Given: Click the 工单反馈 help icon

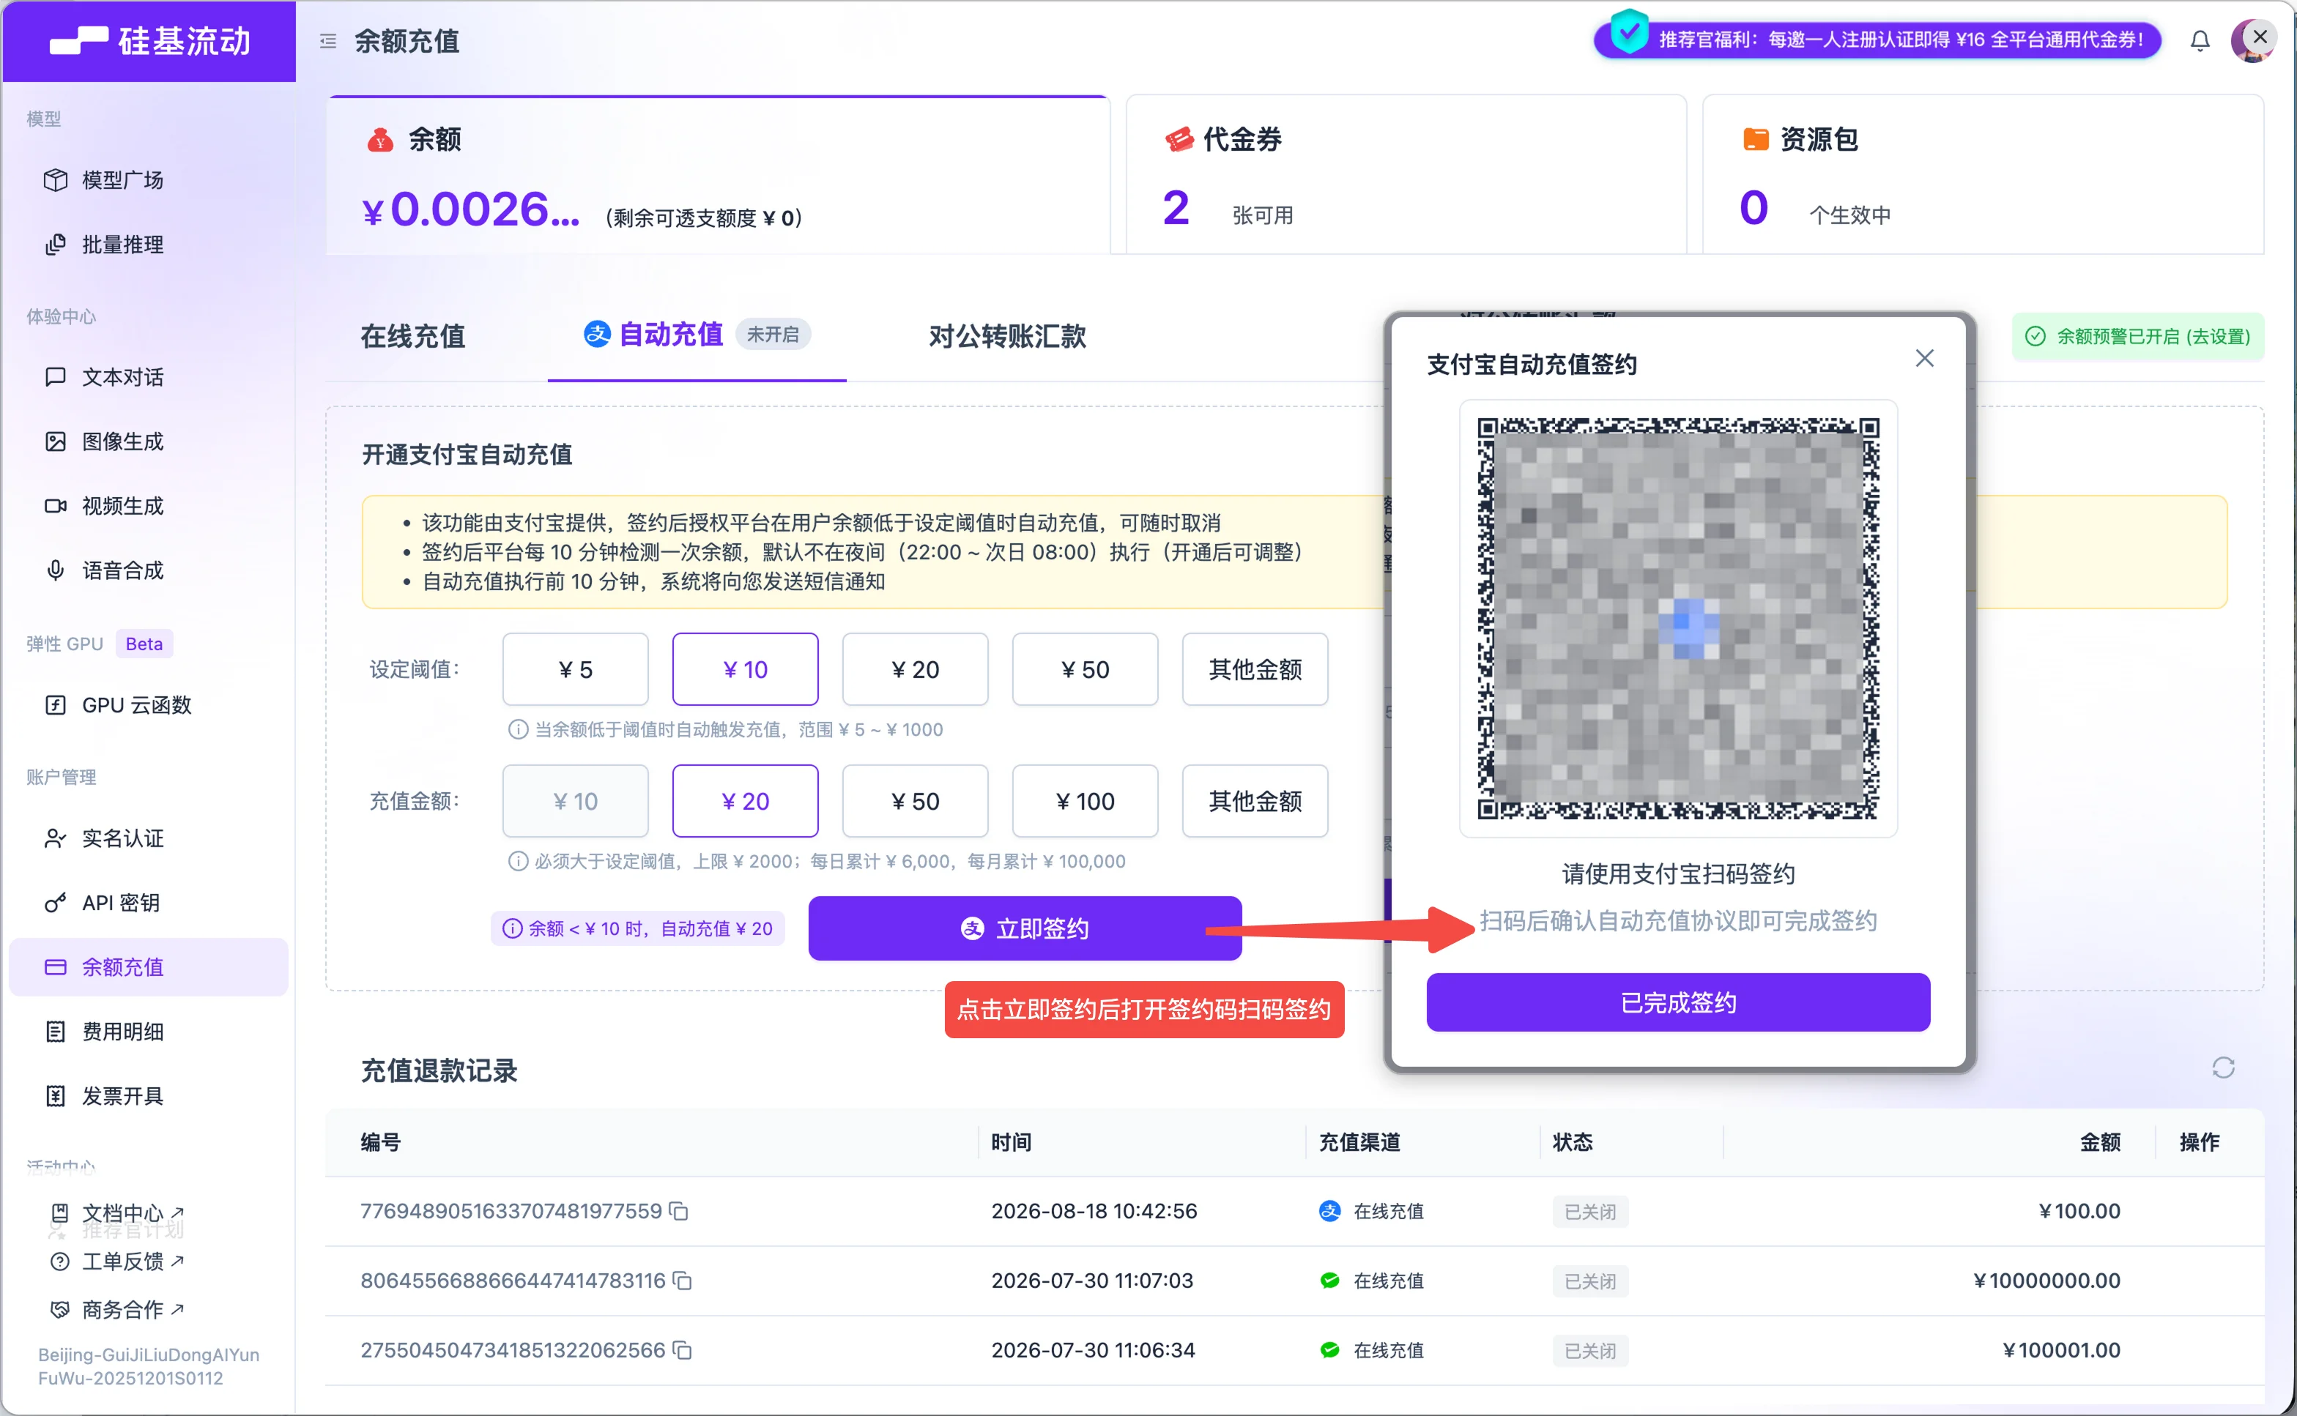Looking at the screenshot, I should click(x=59, y=1262).
